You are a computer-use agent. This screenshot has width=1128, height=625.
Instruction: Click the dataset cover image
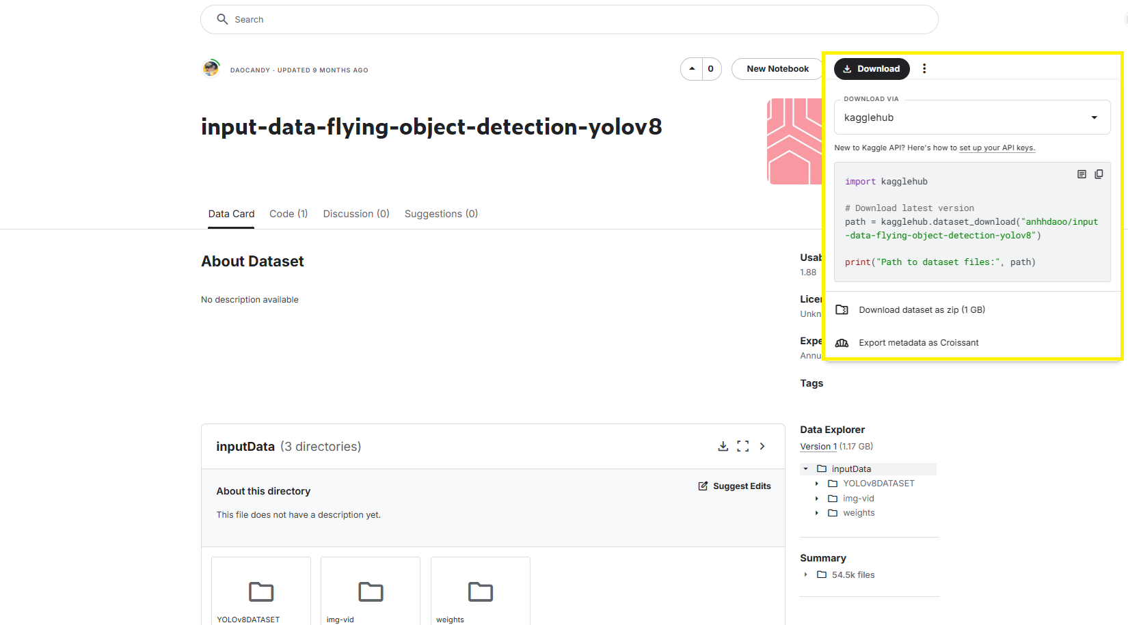794,141
